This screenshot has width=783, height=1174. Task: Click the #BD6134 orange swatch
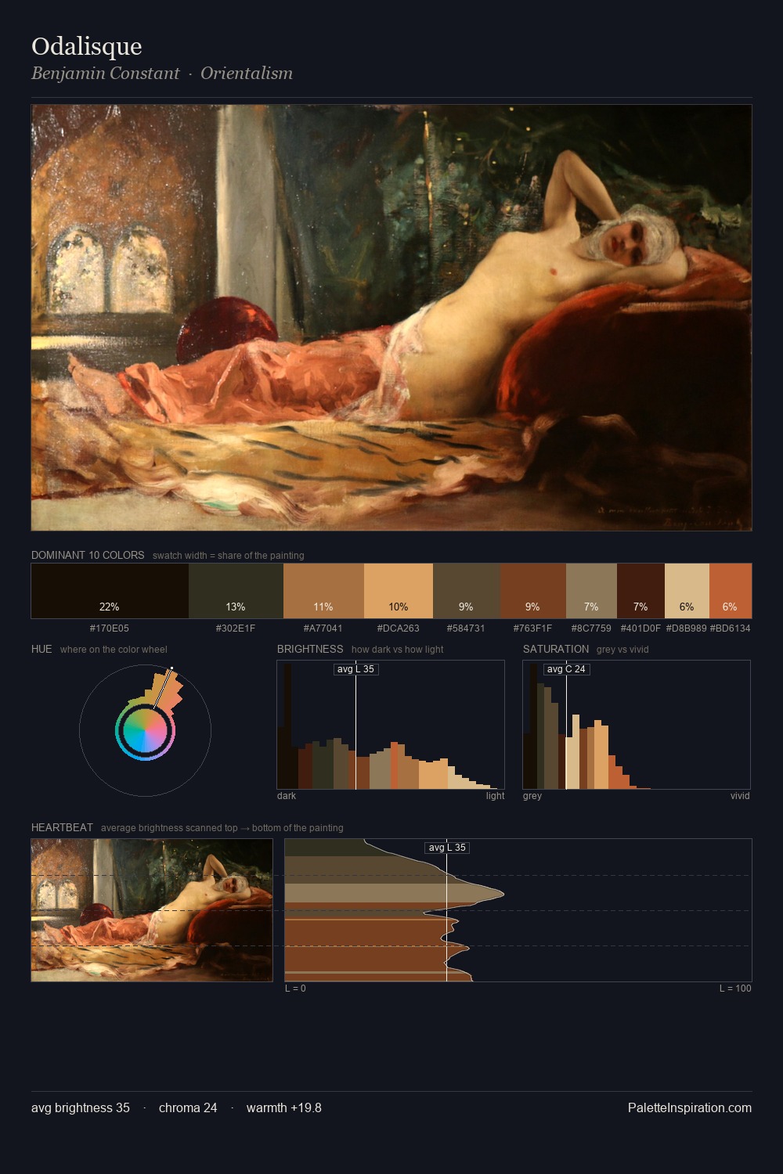(731, 591)
